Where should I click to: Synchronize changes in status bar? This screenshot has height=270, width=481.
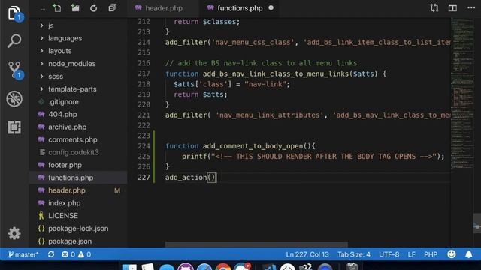click(x=51, y=254)
